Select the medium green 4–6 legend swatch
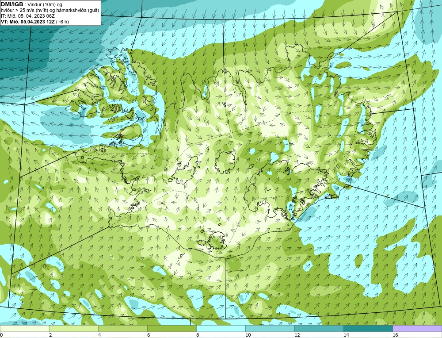The height and width of the screenshot is (338, 442). (122, 328)
